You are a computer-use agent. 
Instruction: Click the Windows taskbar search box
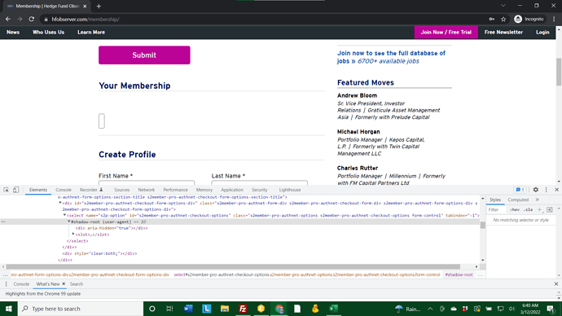pyautogui.click(x=81, y=309)
